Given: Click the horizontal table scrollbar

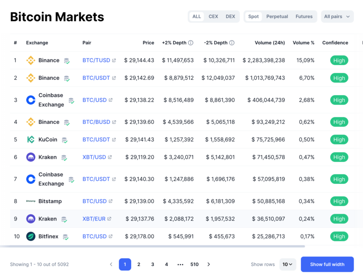Looking at the screenshot, I should click(152, 247).
